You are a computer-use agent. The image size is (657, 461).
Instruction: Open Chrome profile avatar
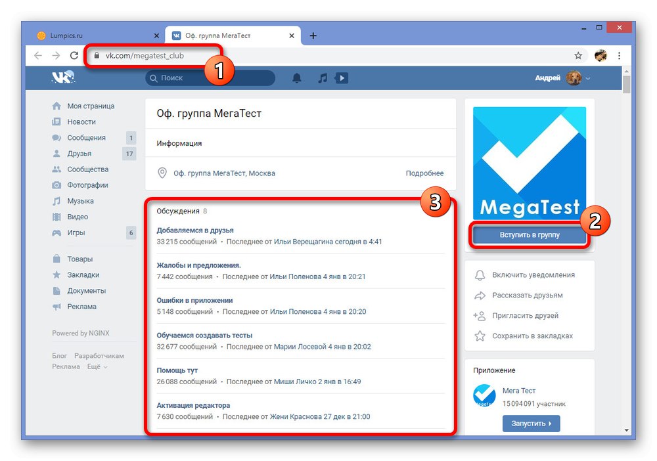[601, 56]
